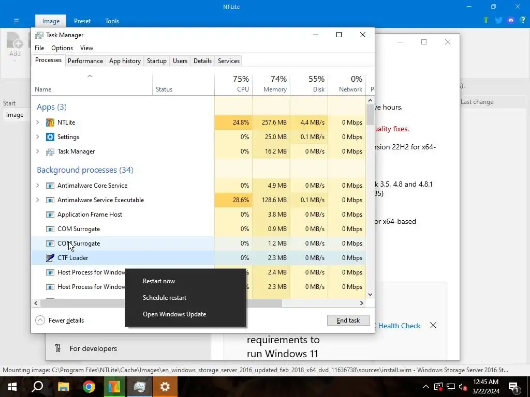Click scroll down arrow in process list
Screen dimensions: 530x397
pos(370,294)
